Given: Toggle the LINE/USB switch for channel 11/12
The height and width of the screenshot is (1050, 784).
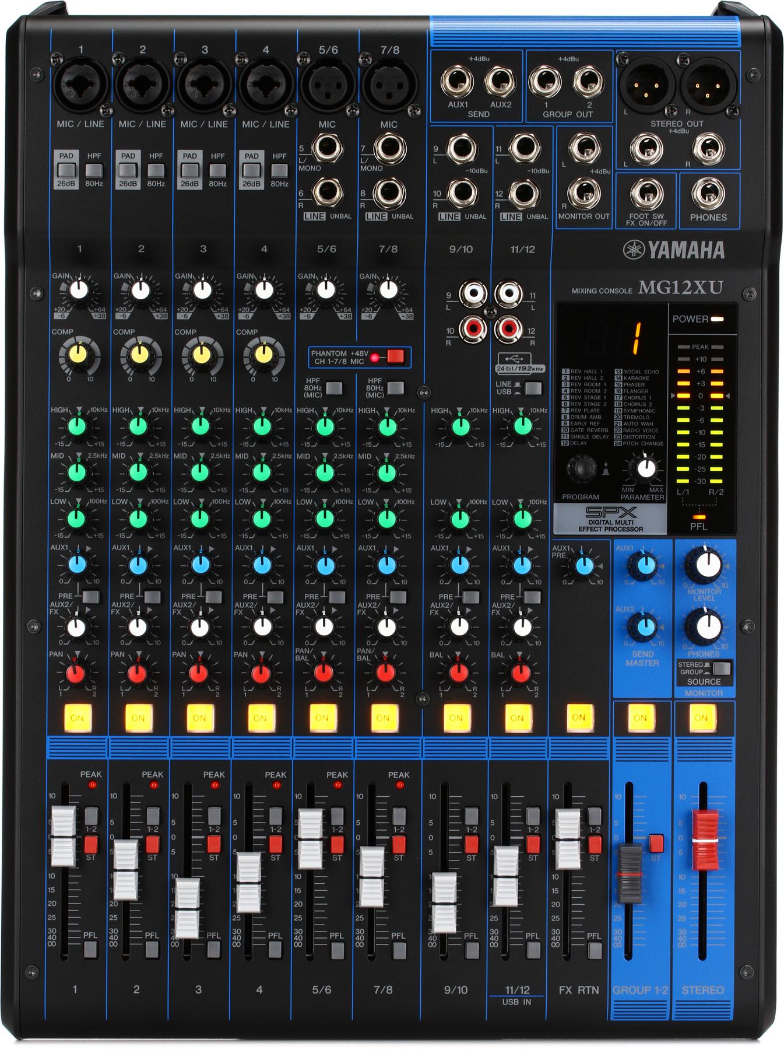Looking at the screenshot, I should (x=533, y=387).
